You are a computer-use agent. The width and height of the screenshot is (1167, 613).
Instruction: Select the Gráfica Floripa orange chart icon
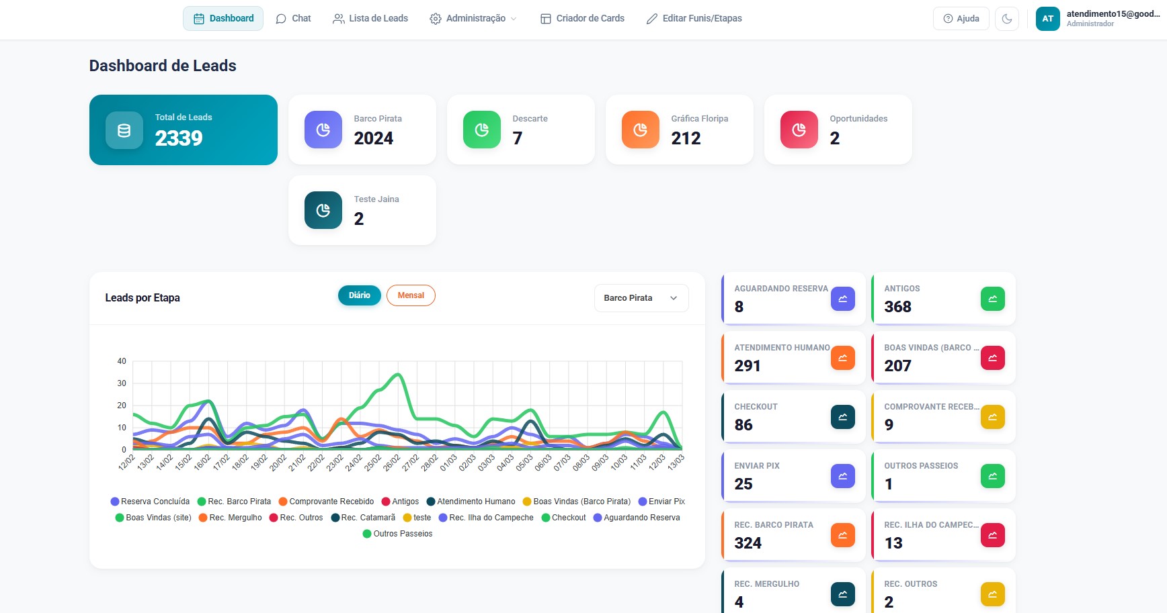click(x=639, y=129)
